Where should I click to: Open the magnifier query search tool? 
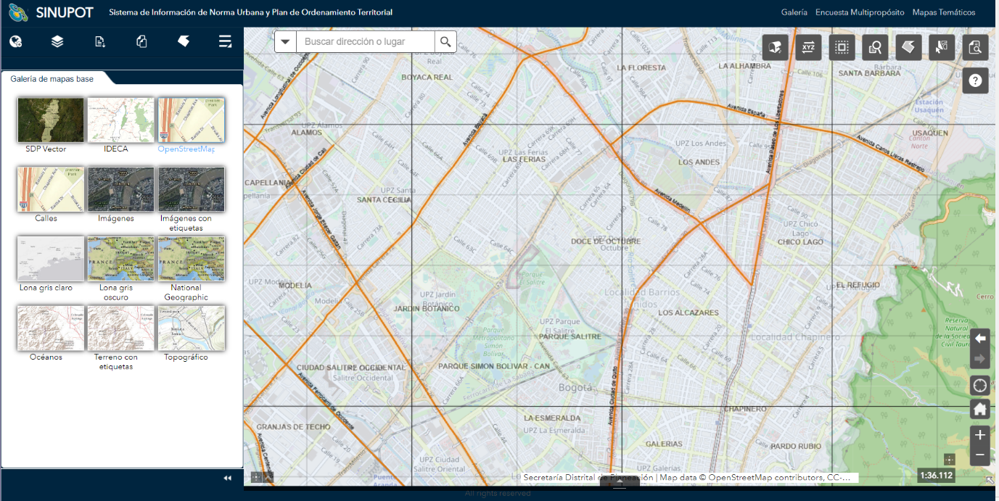pos(875,48)
